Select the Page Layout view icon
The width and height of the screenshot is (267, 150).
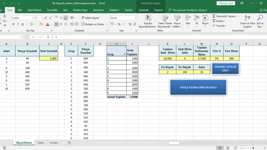[228, 148]
